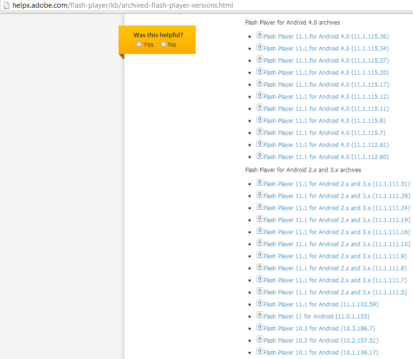This screenshot has width=413, height=359.
Task: Open Flash Player 11.1 for Android (11.1.102.59) link
Action: click(x=321, y=305)
